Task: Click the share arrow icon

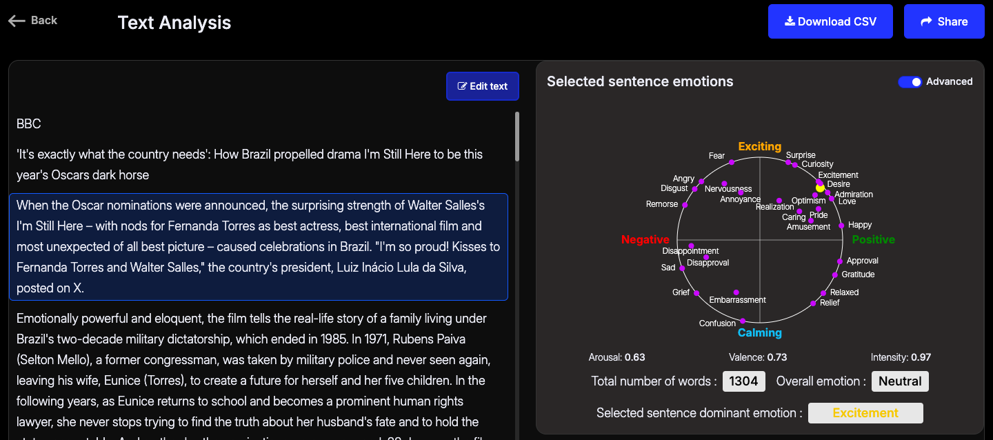Action: click(927, 21)
